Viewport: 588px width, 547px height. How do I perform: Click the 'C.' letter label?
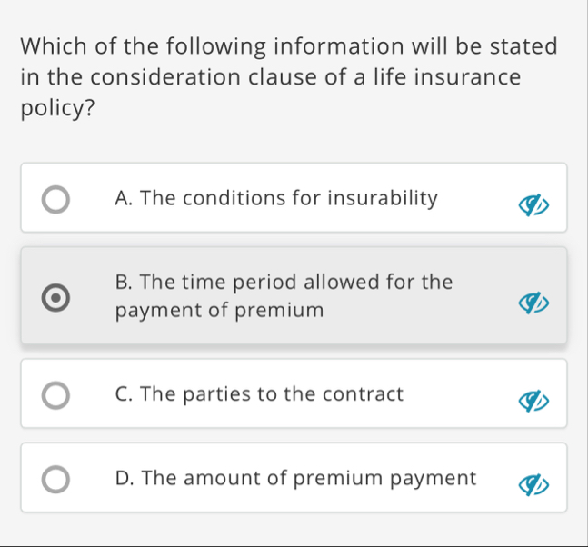pyautogui.click(x=124, y=394)
